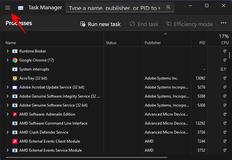This screenshot has height=160, width=232.
Task: Click the search box to find processes
Action: tap(115, 7)
